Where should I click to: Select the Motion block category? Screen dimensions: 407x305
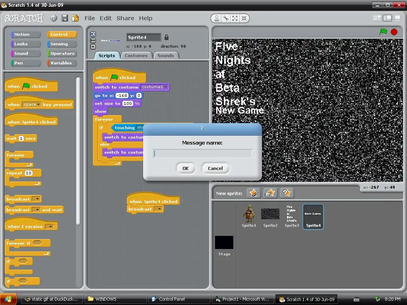tap(25, 35)
